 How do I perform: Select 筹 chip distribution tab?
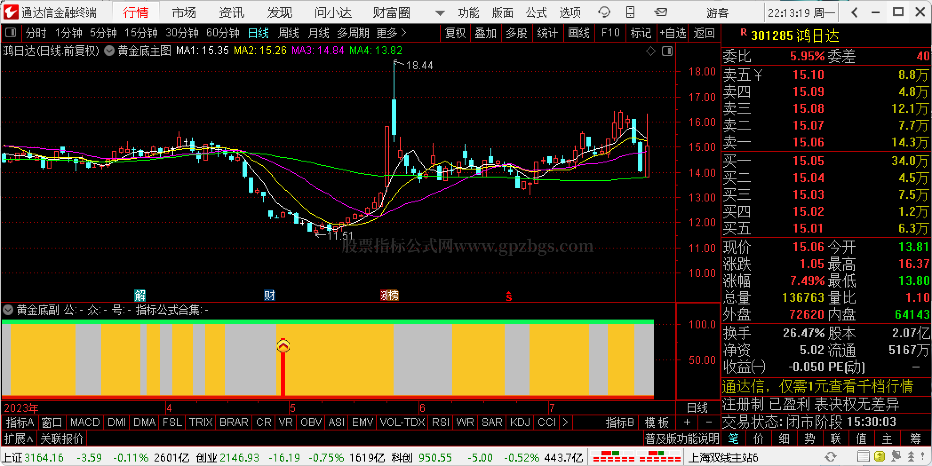click(x=916, y=439)
